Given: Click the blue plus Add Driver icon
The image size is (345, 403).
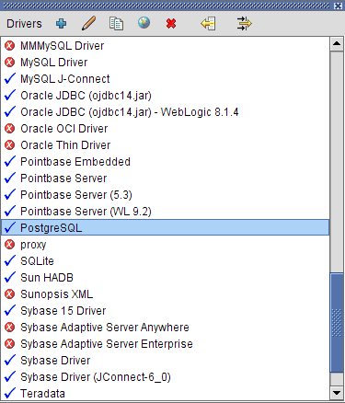Looking at the screenshot, I should 61,24.
